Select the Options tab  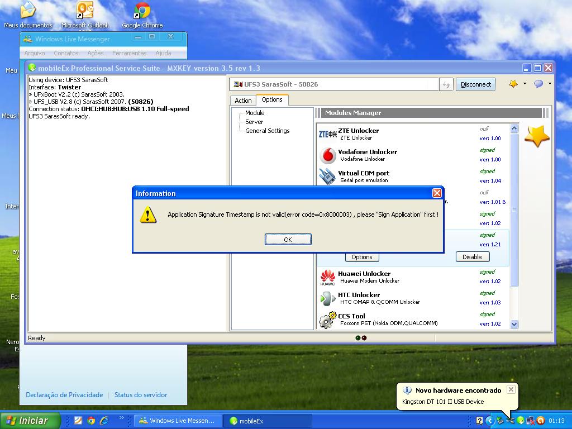pos(272,99)
